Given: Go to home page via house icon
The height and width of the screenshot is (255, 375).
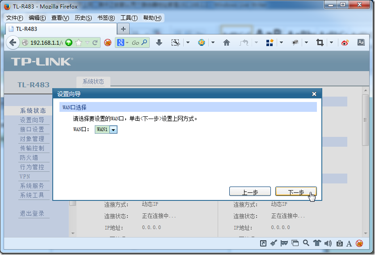Looking at the screenshot, I should (x=227, y=42).
